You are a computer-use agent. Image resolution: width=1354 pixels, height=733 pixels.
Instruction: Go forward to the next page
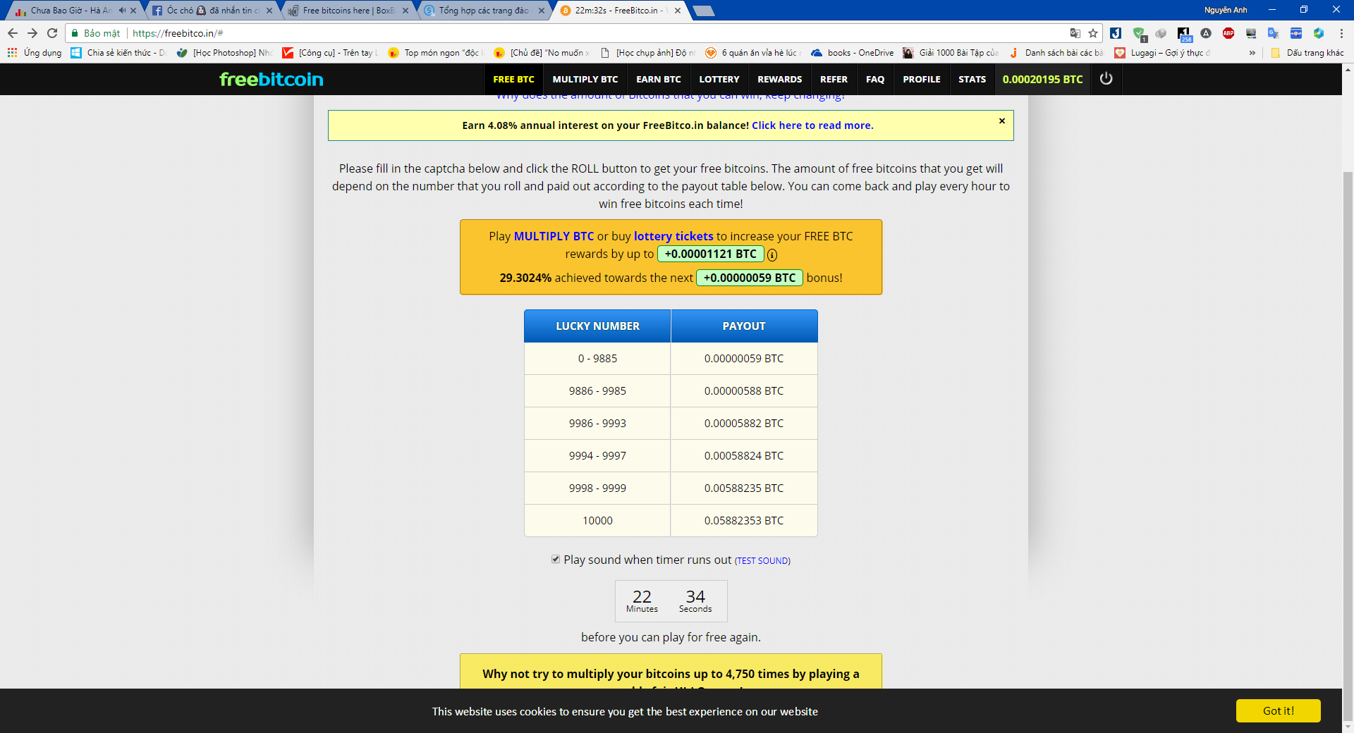pyautogui.click(x=32, y=33)
